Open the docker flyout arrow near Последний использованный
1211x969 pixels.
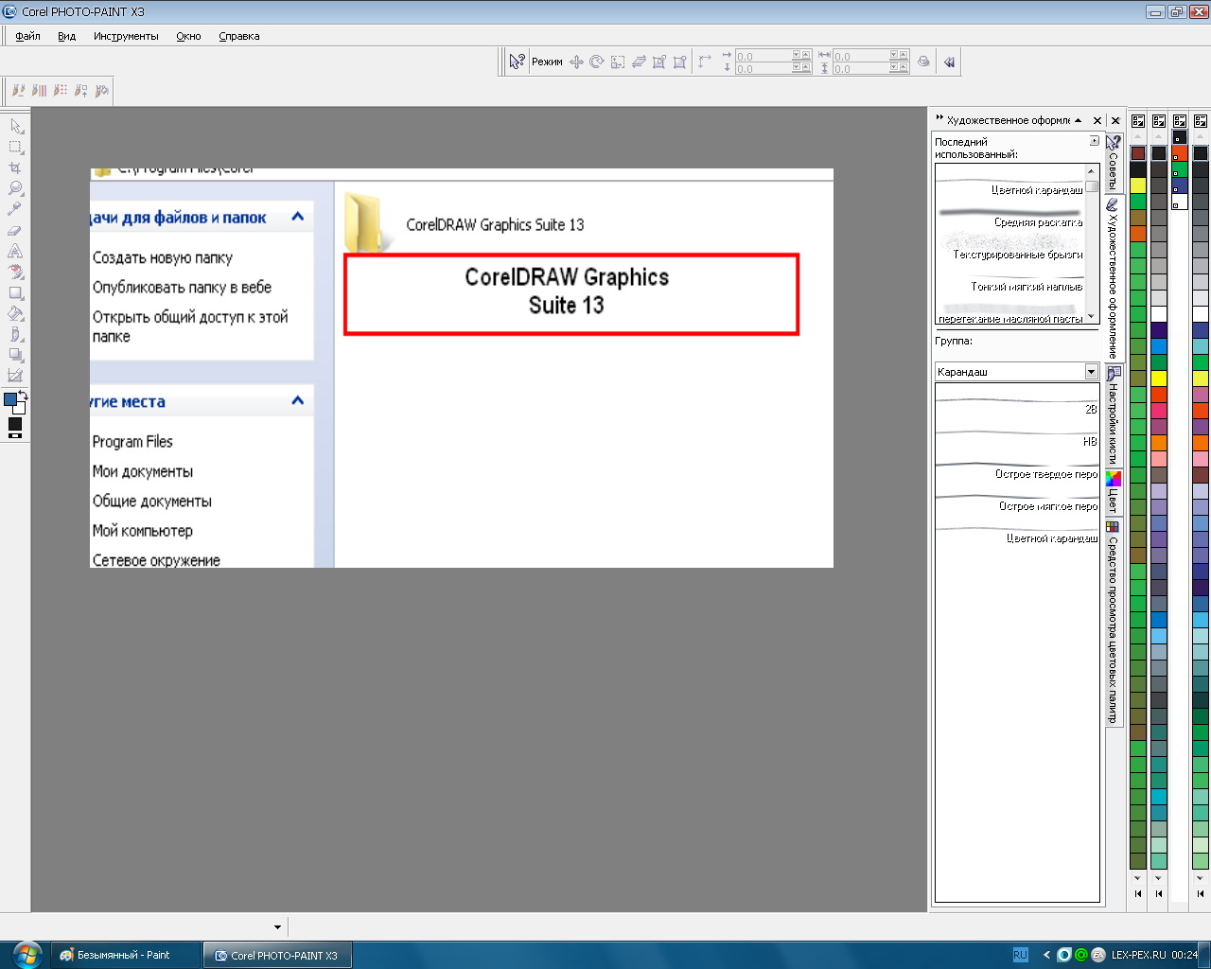tap(1095, 141)
